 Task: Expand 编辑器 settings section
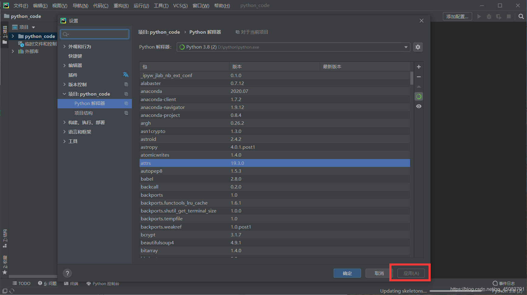64,65
